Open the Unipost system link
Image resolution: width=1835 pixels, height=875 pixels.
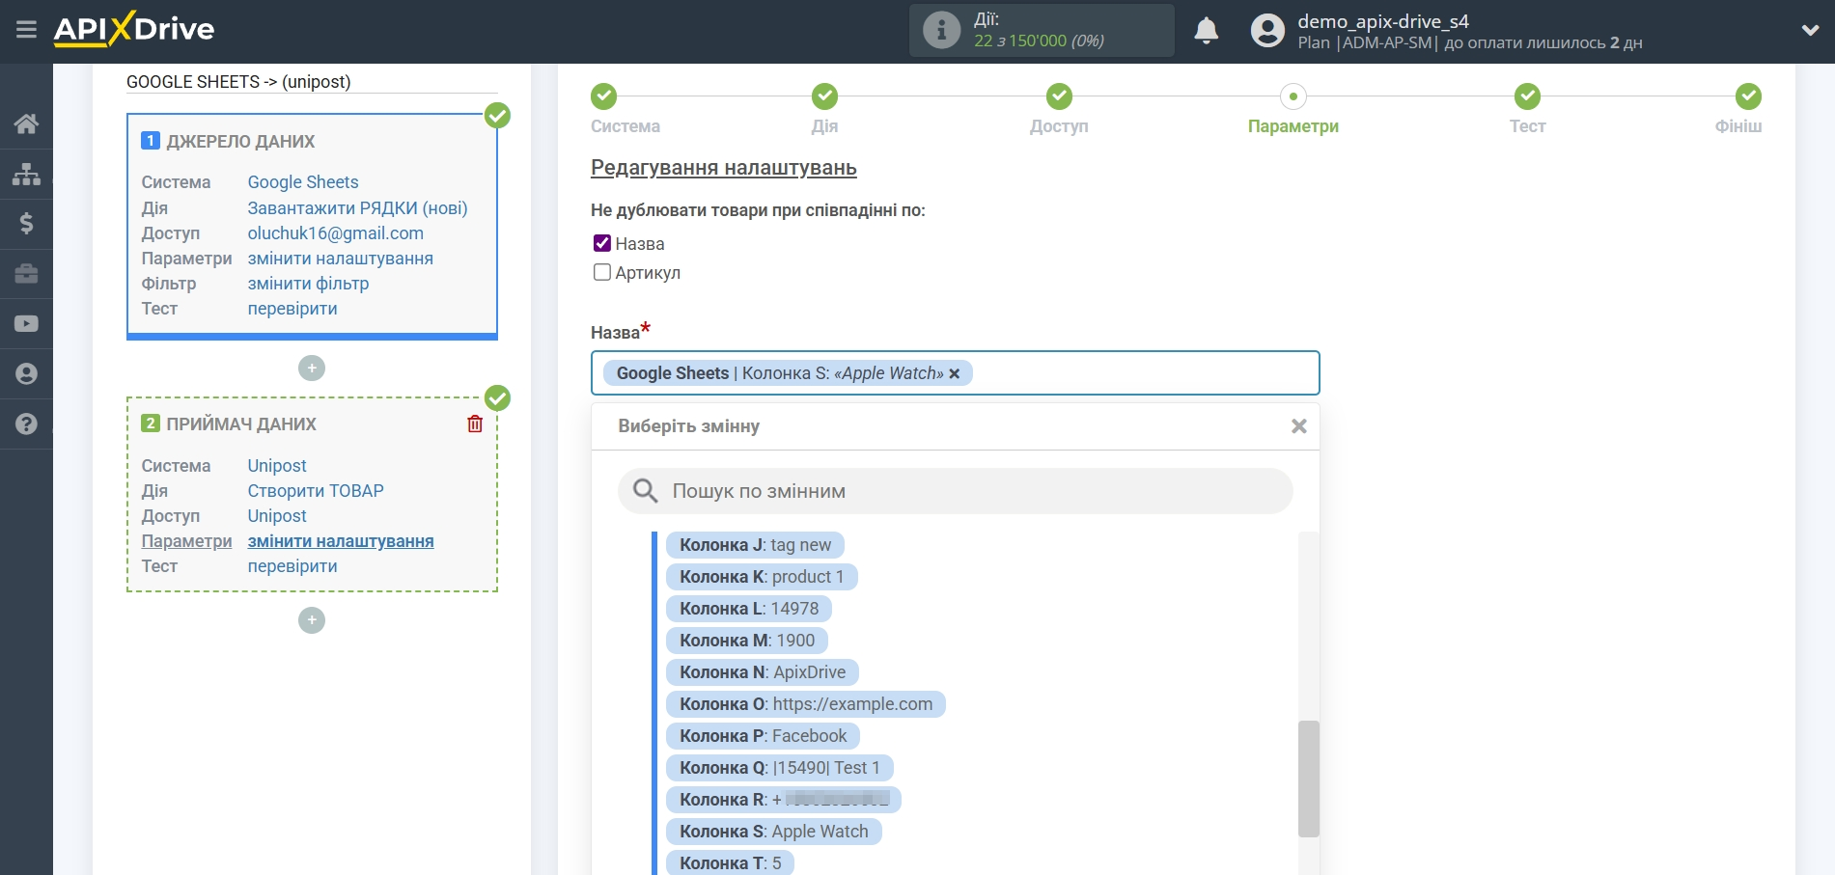[277, 466]
